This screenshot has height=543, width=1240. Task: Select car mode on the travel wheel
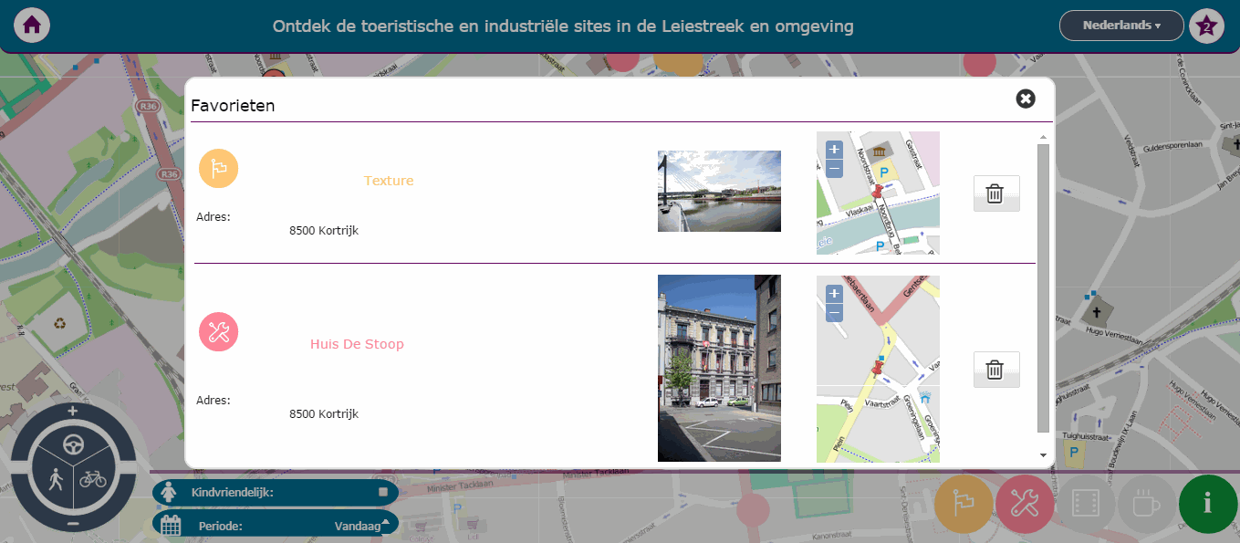point(73,444)
